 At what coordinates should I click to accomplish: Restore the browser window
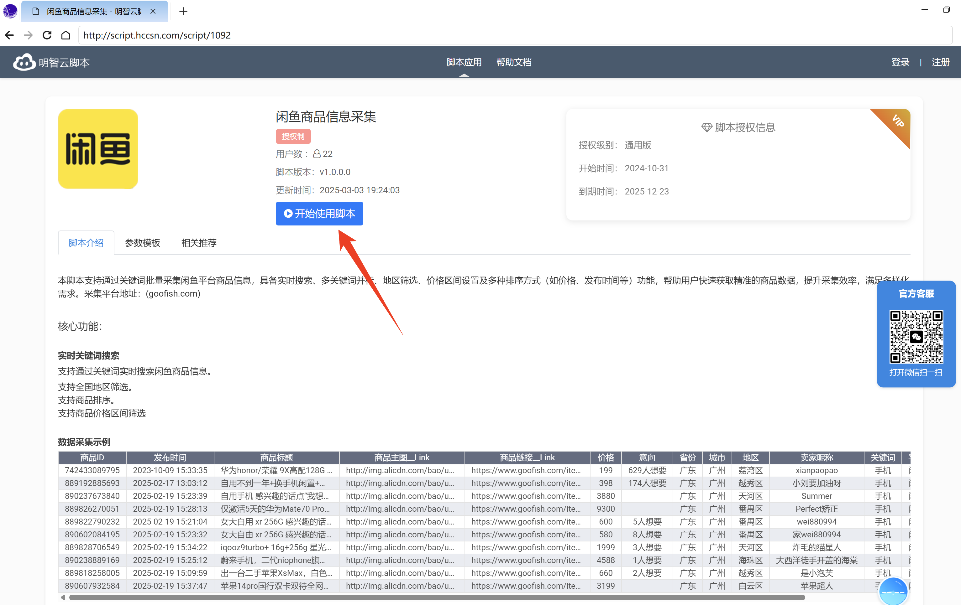(946, 10)
